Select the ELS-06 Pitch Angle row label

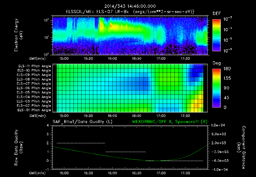(34, 88)
